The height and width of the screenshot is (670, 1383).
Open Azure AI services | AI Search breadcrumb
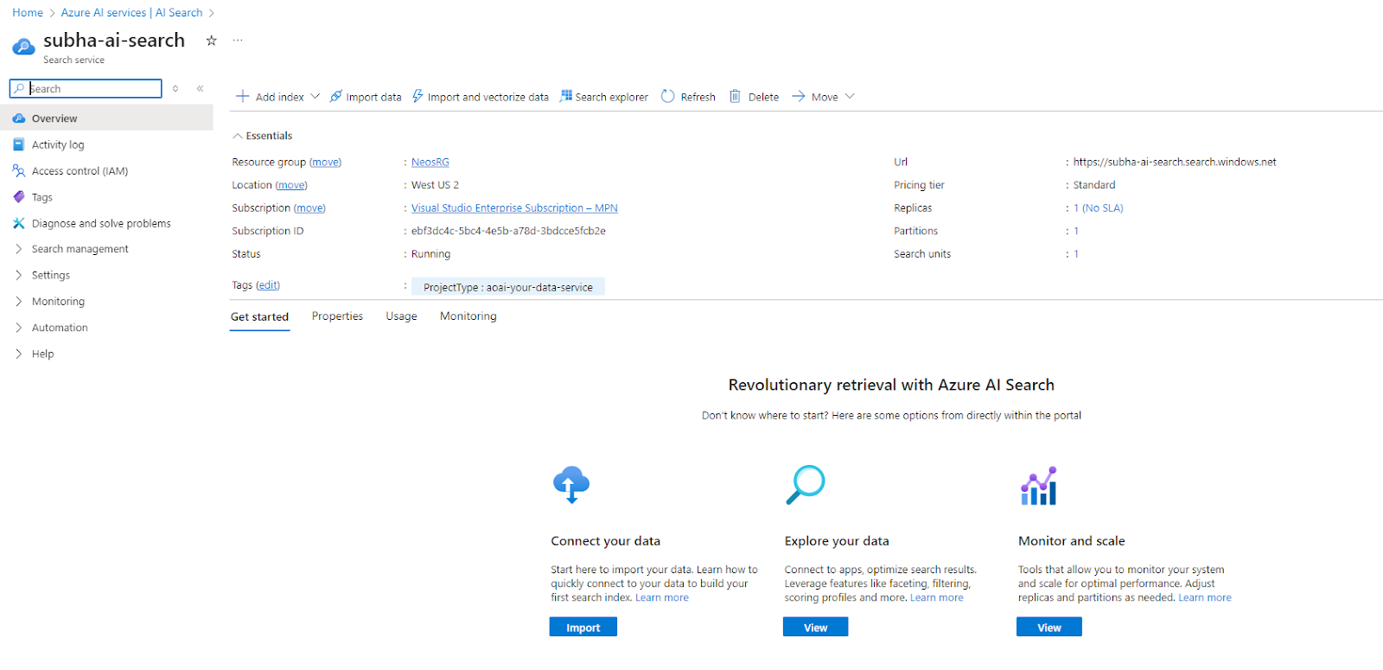pos(132,13)
